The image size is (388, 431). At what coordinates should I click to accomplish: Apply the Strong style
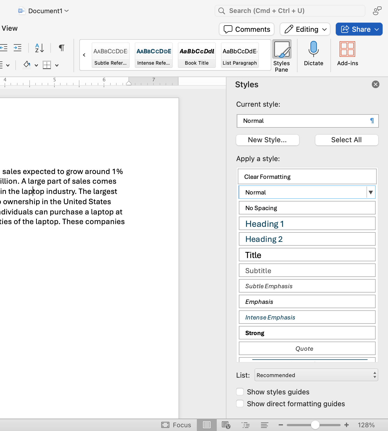(307, 333)
